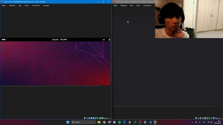Open Ввод menu in right VirtualBox window
Viewport: 223px width, 125px height.
(x=138, y=6)
